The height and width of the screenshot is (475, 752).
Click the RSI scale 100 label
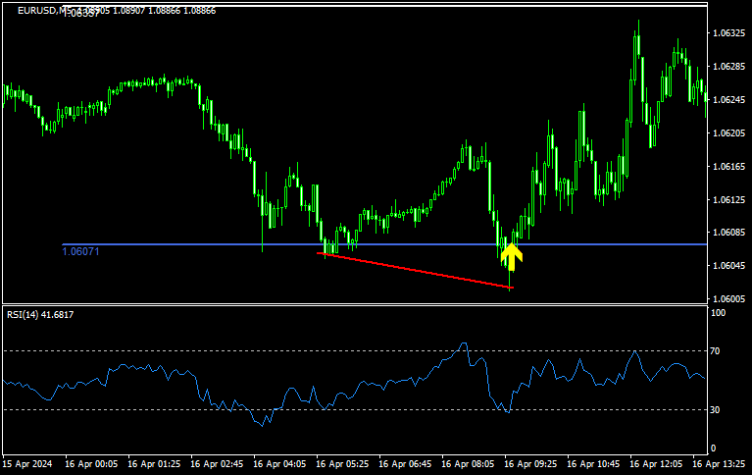pyautogui.click(x=718, y=313)
